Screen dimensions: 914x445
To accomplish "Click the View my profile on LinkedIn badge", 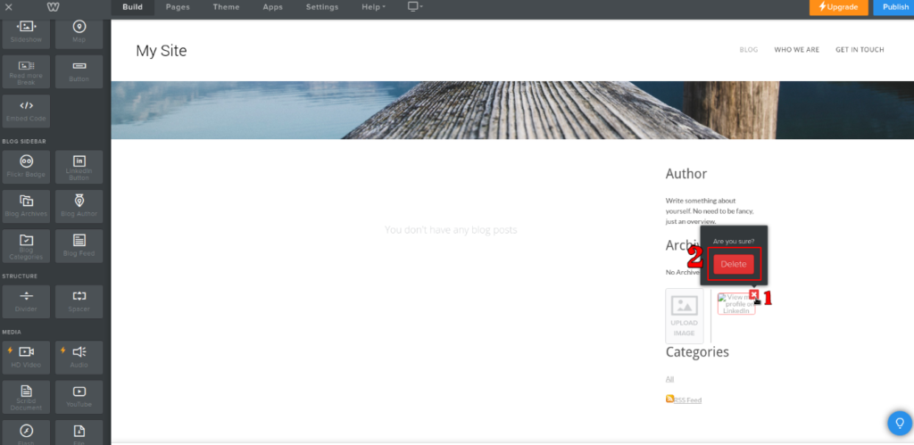I will tap(736, 303).
